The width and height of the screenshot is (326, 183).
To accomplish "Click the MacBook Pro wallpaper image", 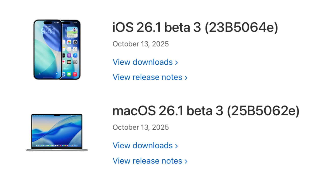I will click(57, 130).
